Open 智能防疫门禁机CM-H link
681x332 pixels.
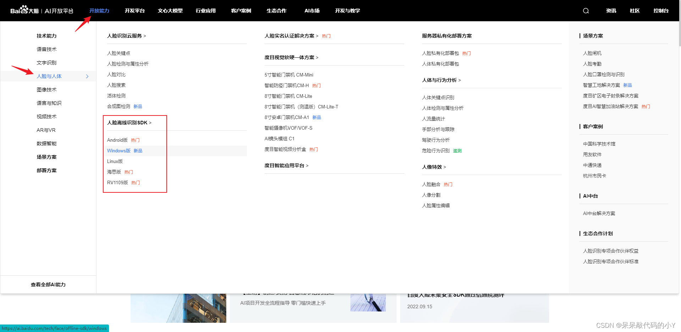[x=287, y=85]
